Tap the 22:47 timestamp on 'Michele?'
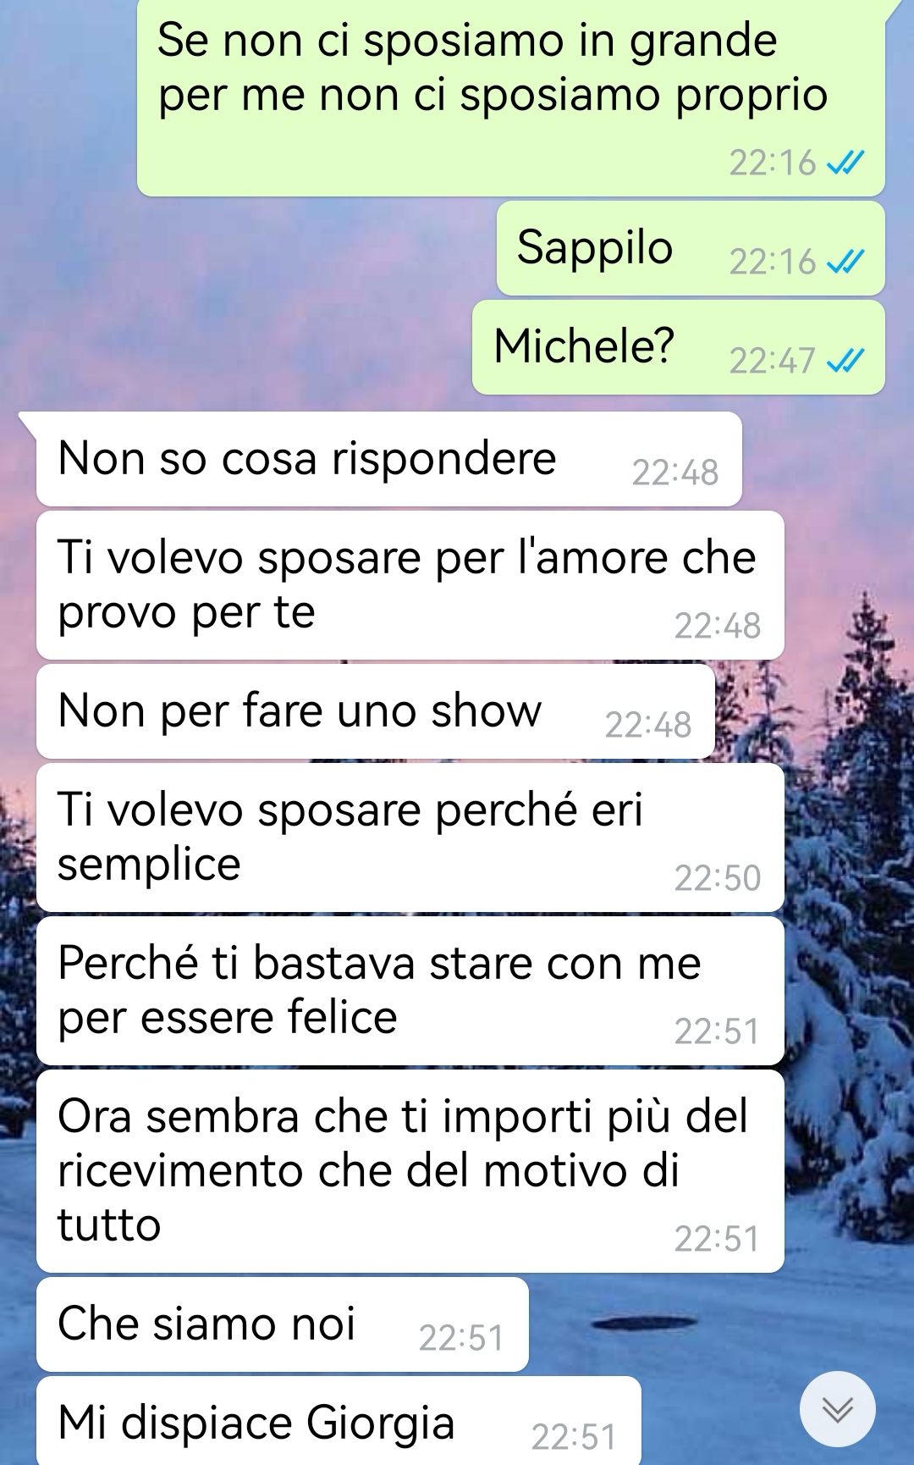 click(x=772, y=362)
